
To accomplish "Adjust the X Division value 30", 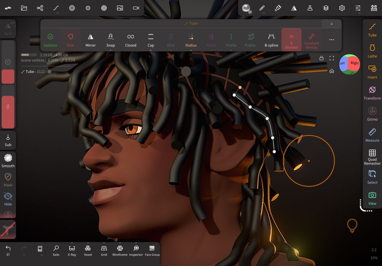I will pos(291,40).
